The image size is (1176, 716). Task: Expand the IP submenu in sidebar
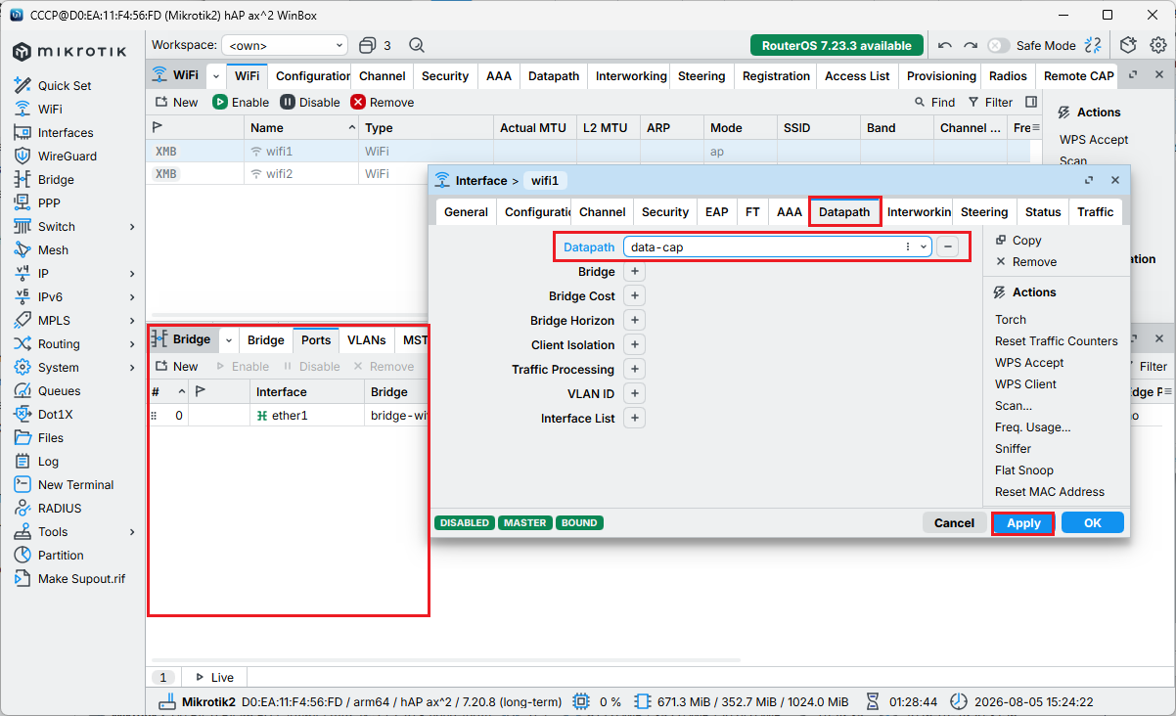tap(132, 273)
